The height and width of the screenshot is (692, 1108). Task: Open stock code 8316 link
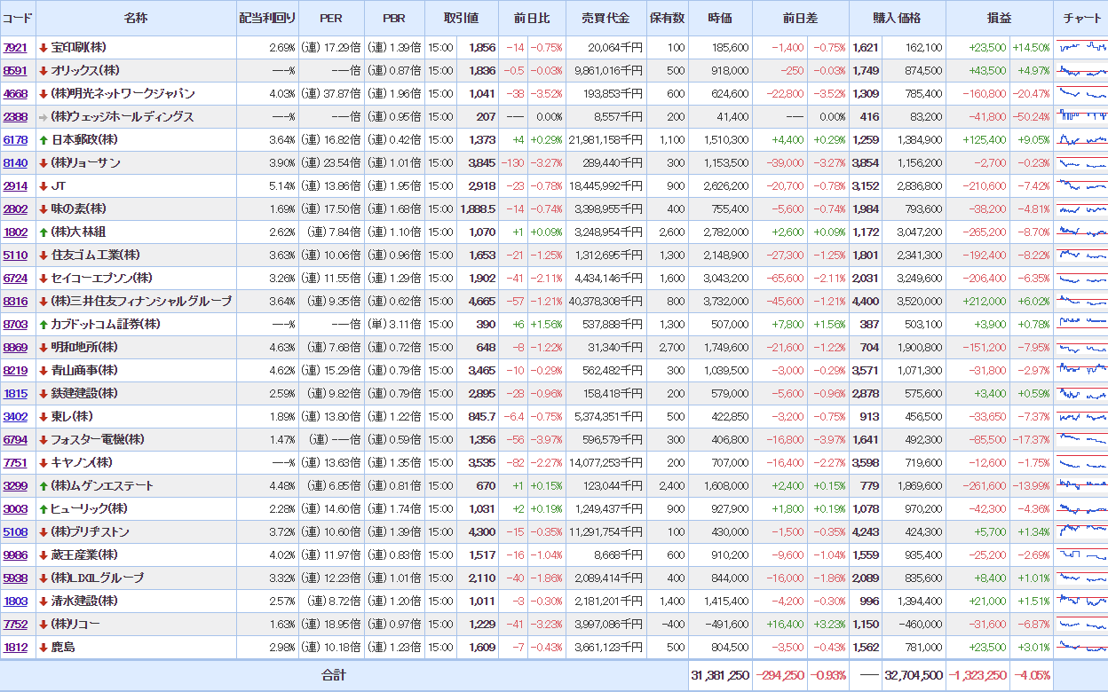click(15, 302)
